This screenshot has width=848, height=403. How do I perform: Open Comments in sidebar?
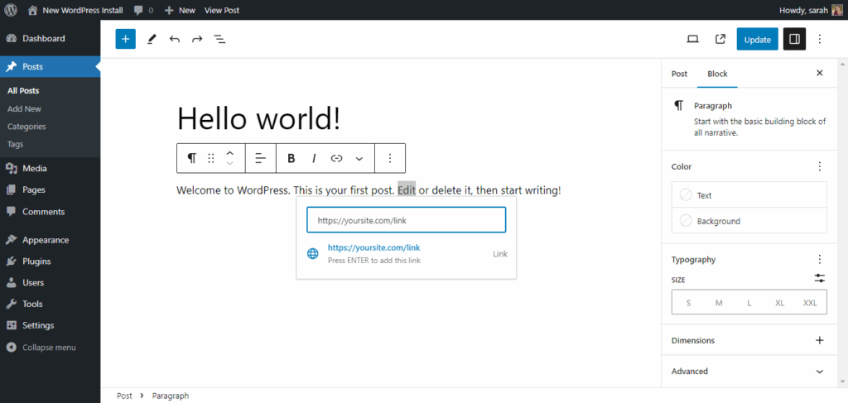pyautogui.click(x=50, y=212)
